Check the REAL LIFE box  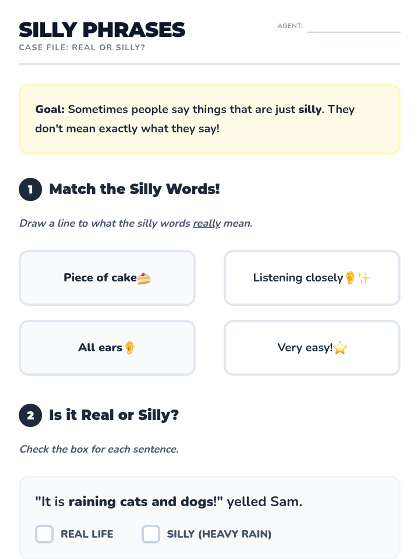(x=44, y=534)
